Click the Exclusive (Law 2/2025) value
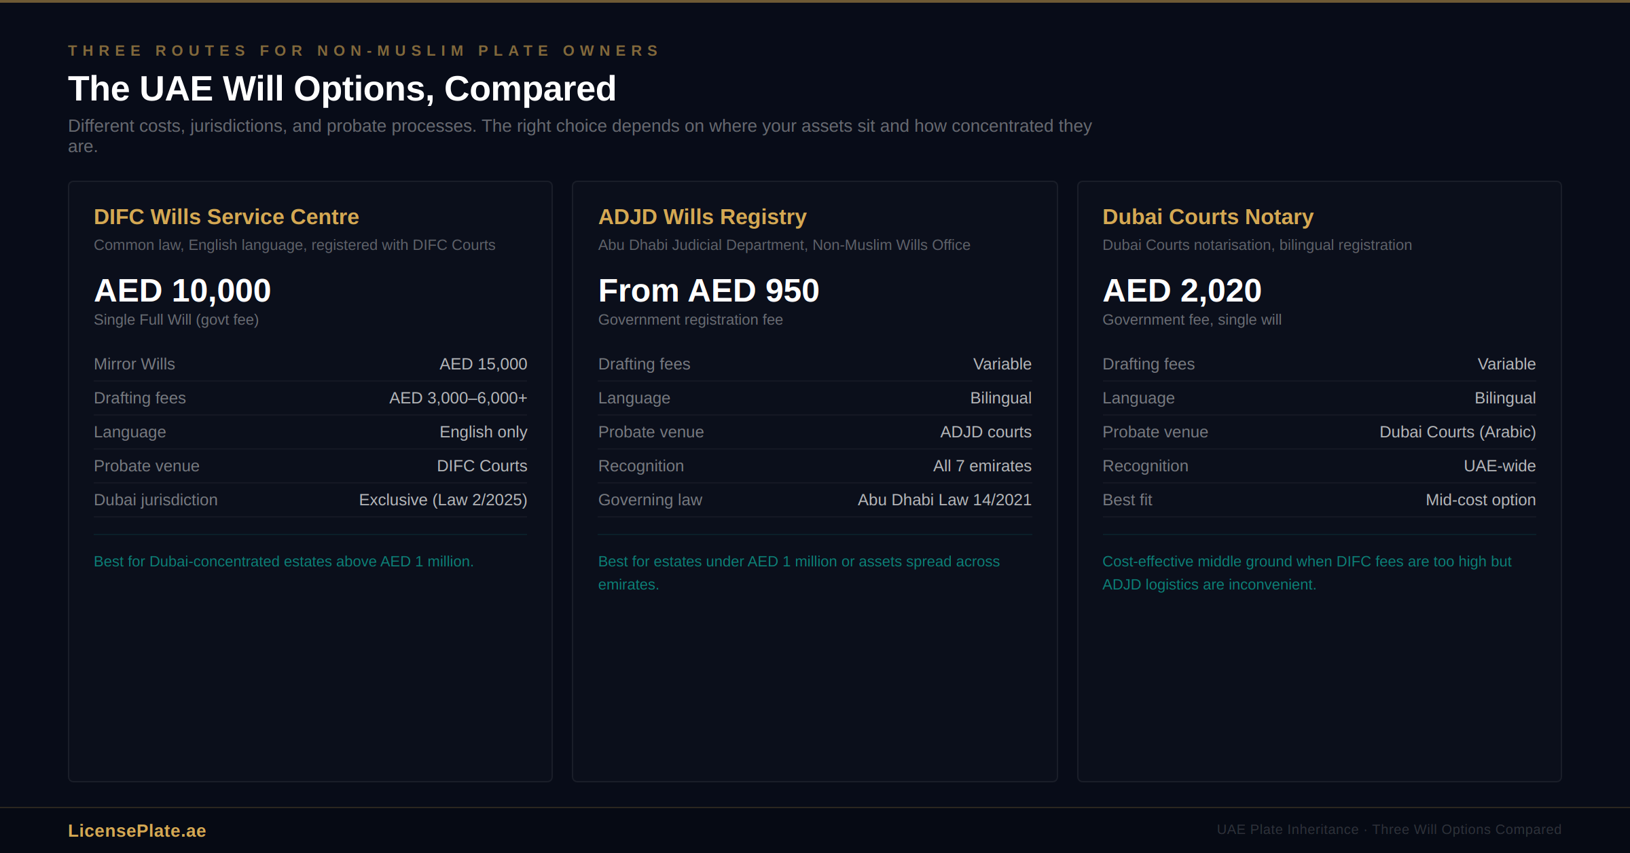1630x853 pixels. (443, 500)
